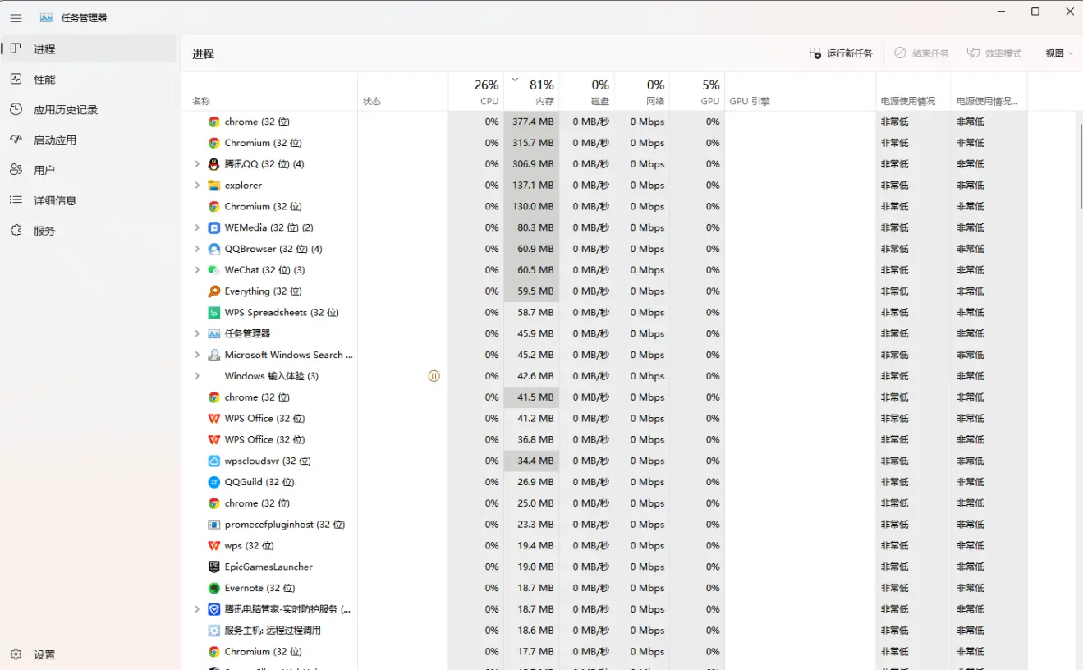
Task: Expand the QQBrowser process group
Action: coord(197,249)
